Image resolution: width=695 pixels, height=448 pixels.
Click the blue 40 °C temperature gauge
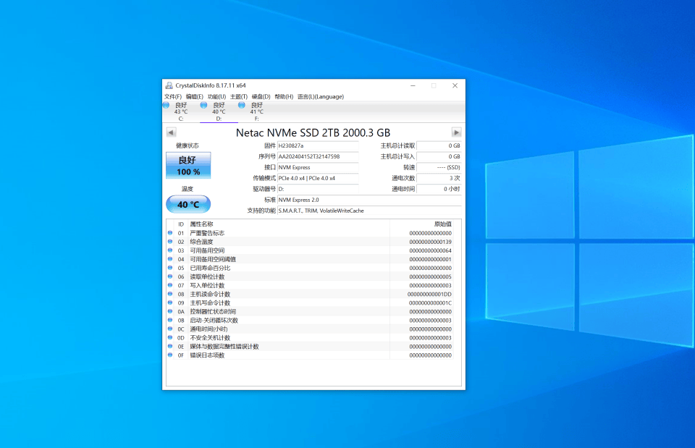(x=188, y=204)
